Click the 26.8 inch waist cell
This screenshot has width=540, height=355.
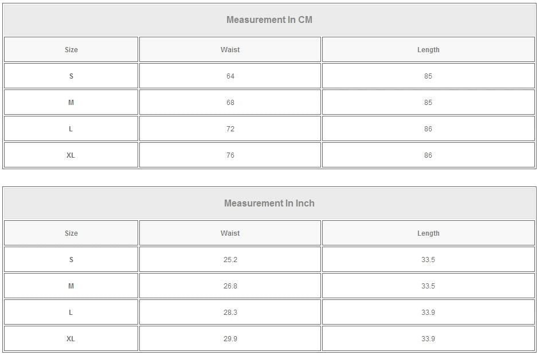coord(230,286)
